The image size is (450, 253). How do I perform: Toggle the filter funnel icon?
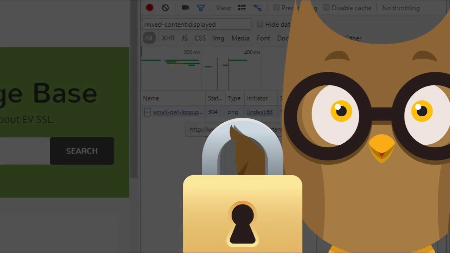[201, 8]
